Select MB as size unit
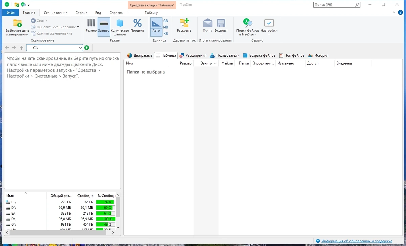Image resolution: width=406 pixels, height=246 pixels. point(166,27)
